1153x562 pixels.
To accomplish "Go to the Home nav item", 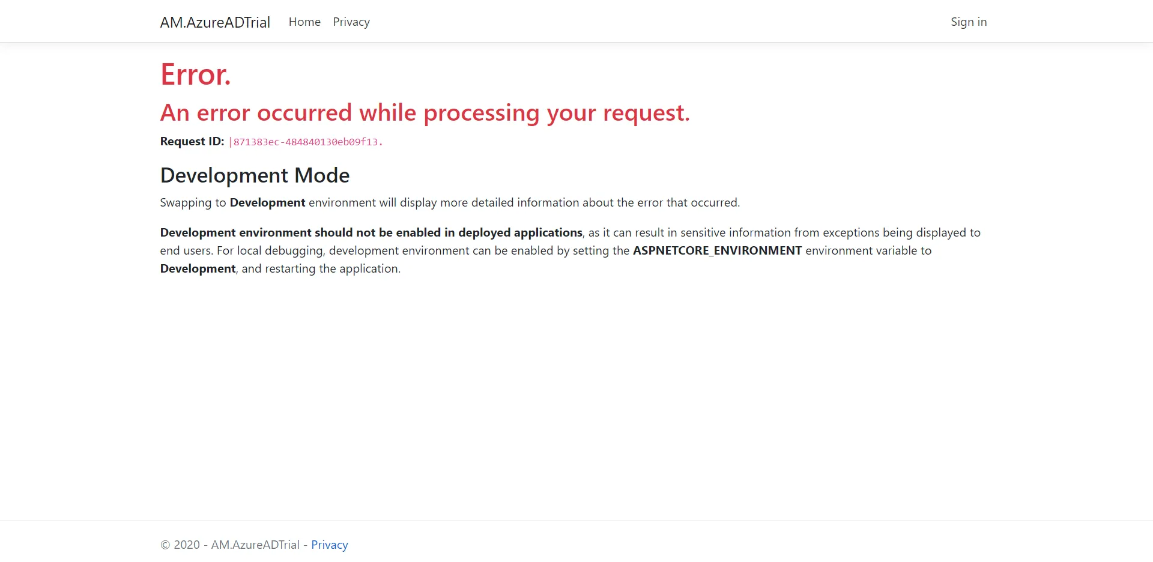I will (304, 22).
